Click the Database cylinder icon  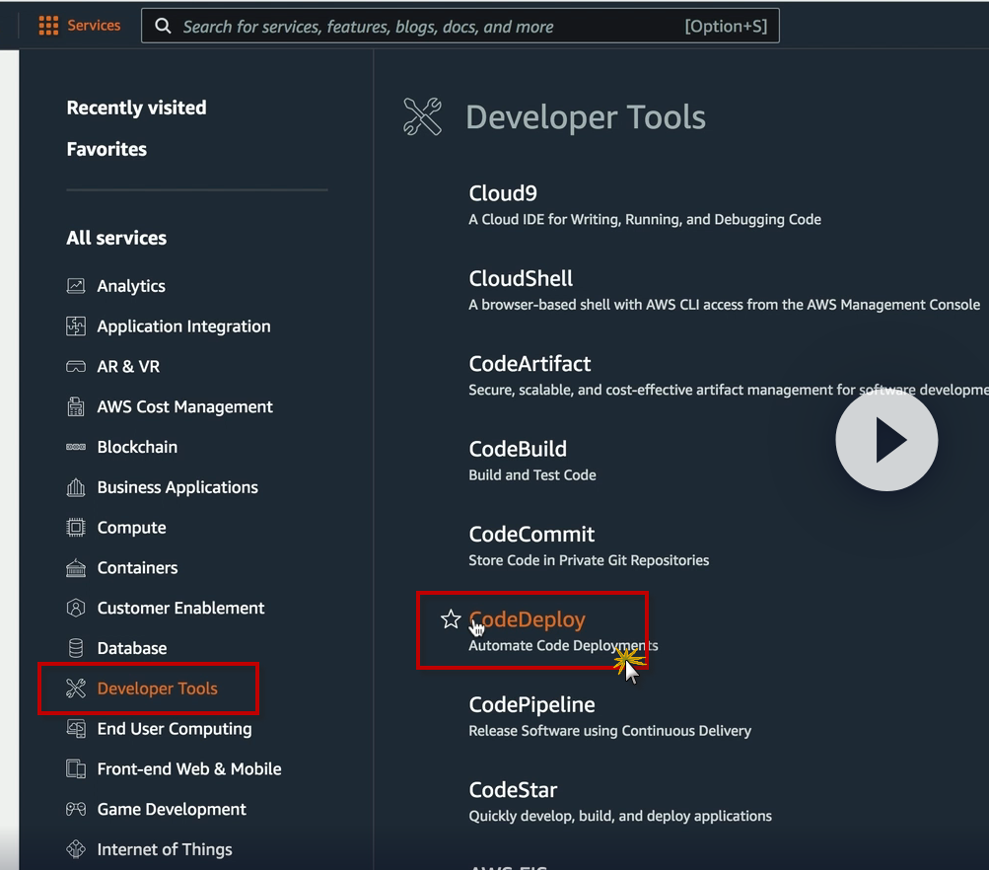(x=76, y=648)
